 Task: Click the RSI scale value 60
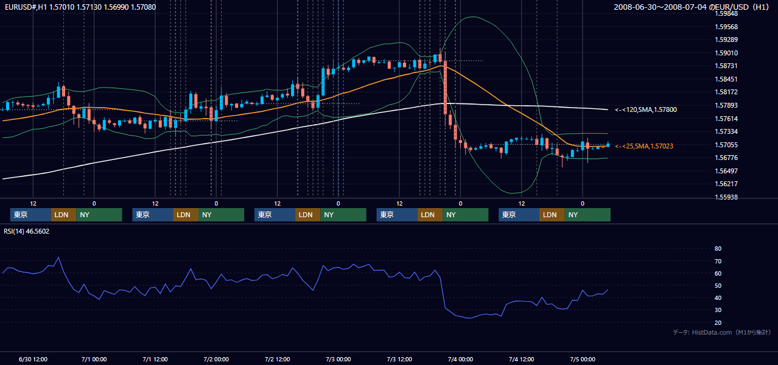(718, 273)
